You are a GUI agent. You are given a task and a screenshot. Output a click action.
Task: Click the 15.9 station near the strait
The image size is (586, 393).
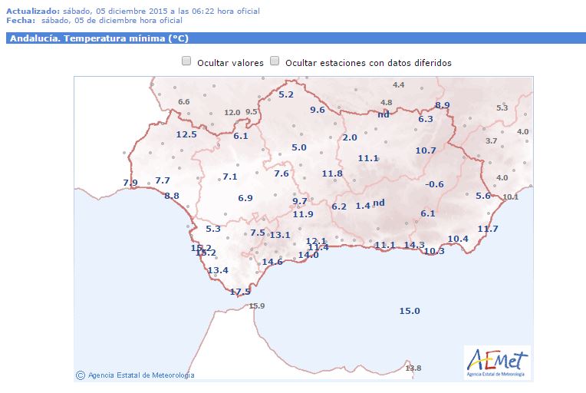coord(256,306)
